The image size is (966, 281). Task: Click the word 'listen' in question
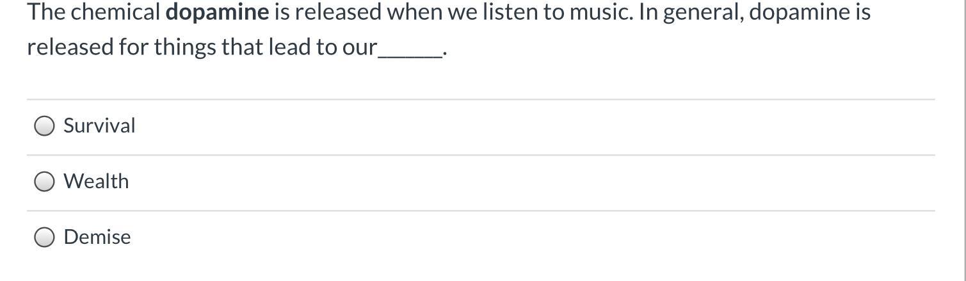coord(510,12)
